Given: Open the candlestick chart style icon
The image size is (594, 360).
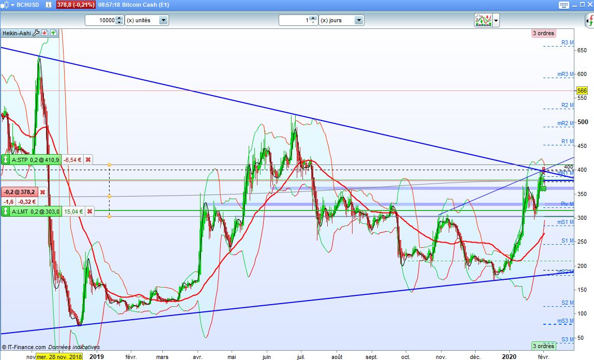Looking at the screenshot, I should pos(4,5).
